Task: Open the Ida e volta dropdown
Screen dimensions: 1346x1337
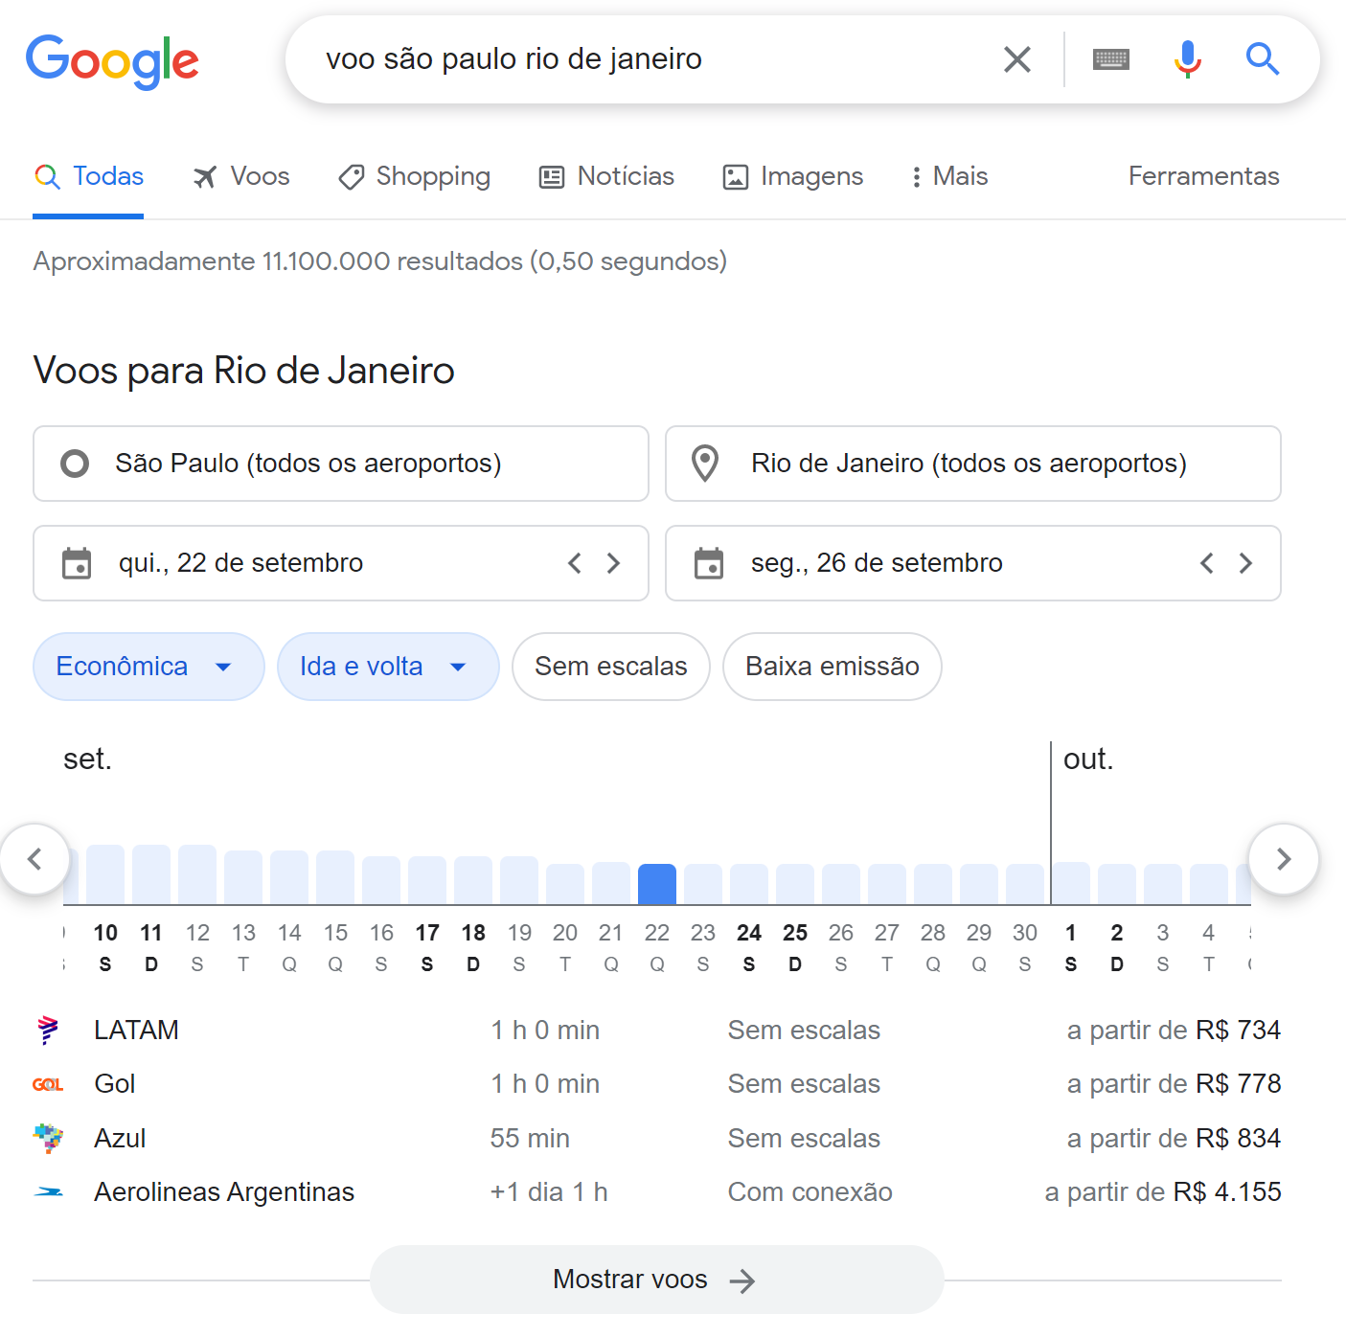Action: tap(388, 667)
